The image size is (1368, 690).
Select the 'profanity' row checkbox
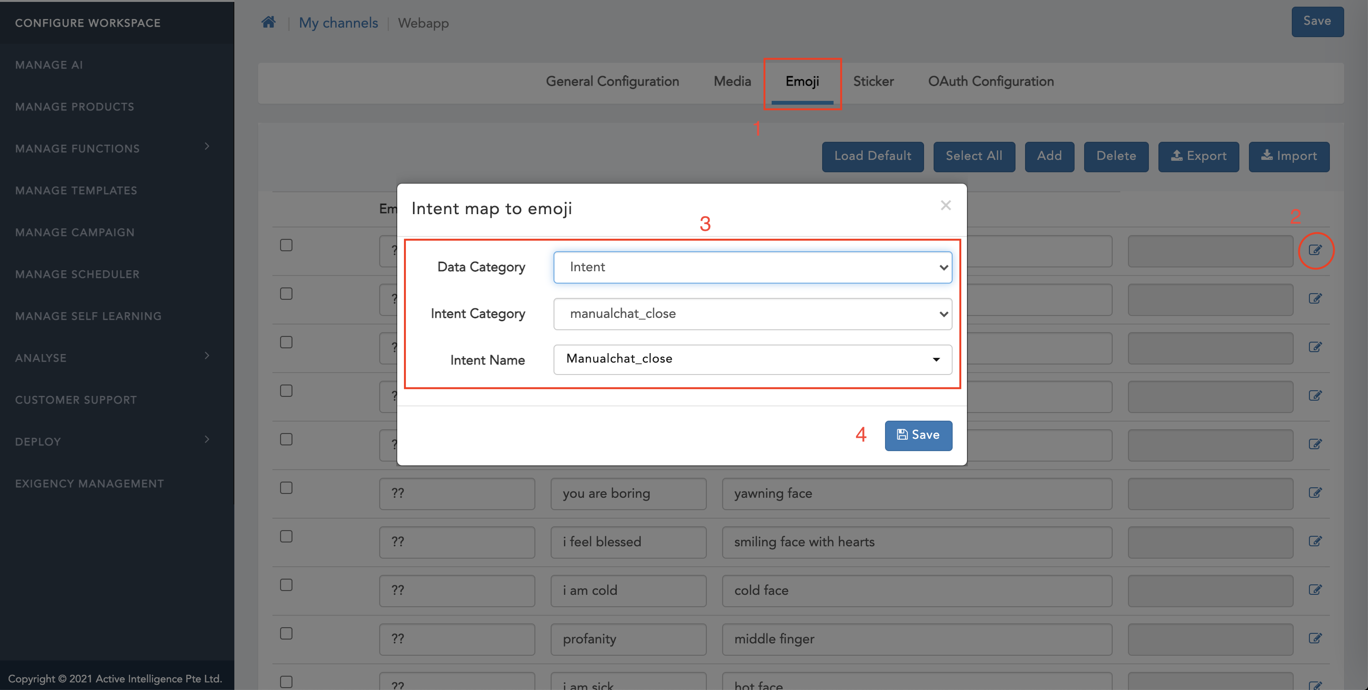(286, 633)
